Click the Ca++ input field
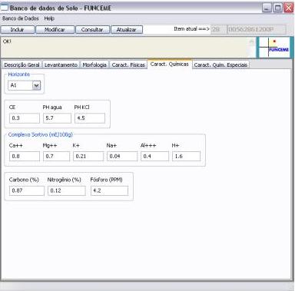This screenshot has height=291, width=295. pos(25,156)
